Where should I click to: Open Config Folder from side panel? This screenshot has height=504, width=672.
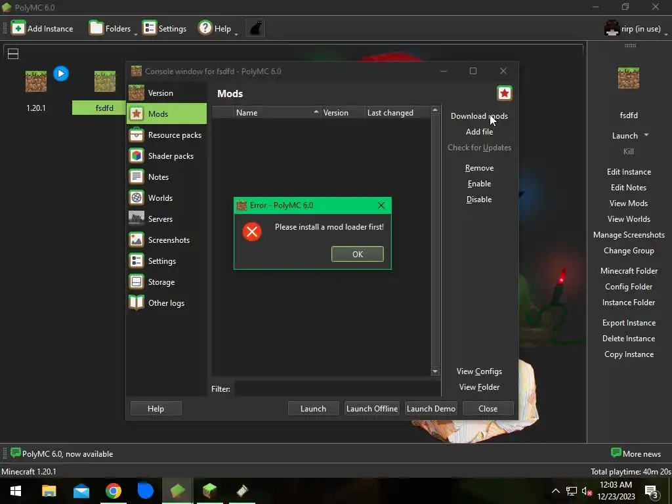point(629,287)
